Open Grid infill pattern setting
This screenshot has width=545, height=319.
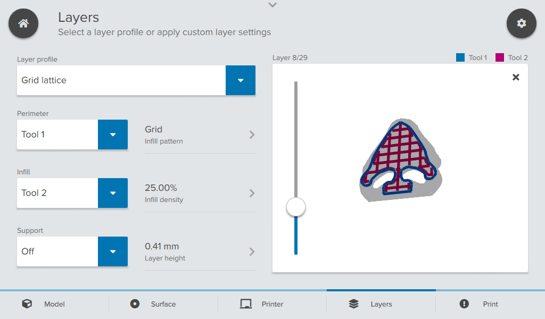pyautogui.click(x=200, y=135)
